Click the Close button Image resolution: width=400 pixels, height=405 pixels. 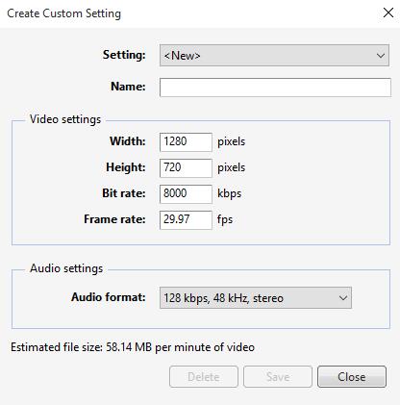[x=352, y=377]
